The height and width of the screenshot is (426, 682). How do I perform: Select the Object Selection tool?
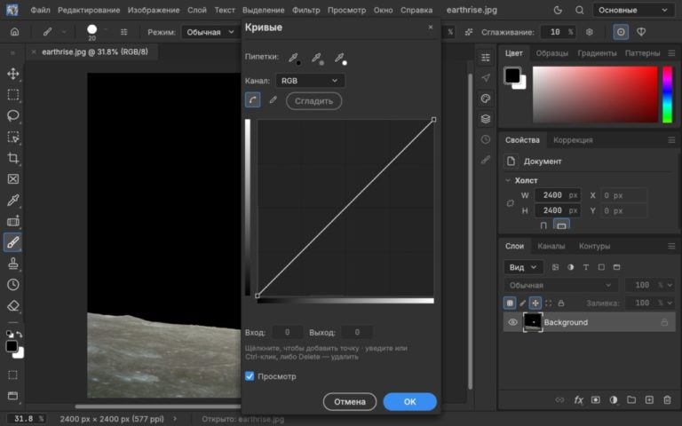[13, 137]
